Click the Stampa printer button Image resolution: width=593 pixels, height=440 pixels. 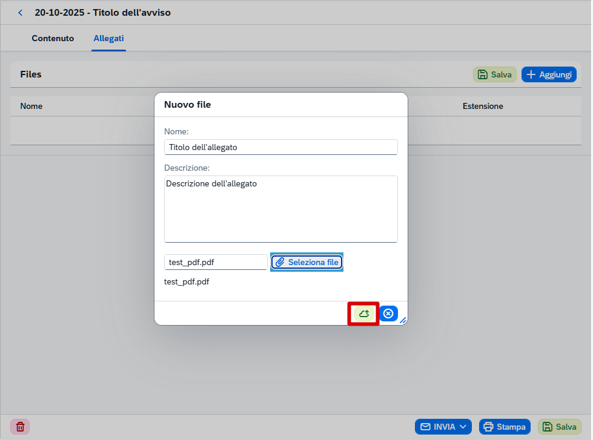click(505, 427)
